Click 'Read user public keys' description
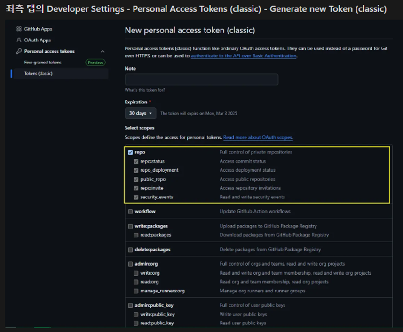 (x=243, y=323)
